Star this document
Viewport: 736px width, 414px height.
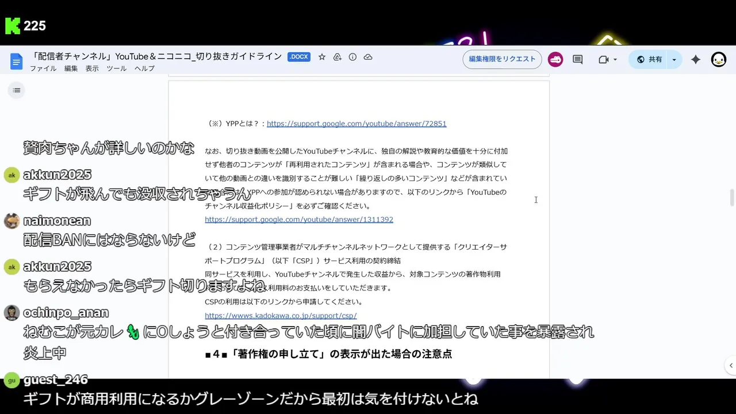coord(322,57)
